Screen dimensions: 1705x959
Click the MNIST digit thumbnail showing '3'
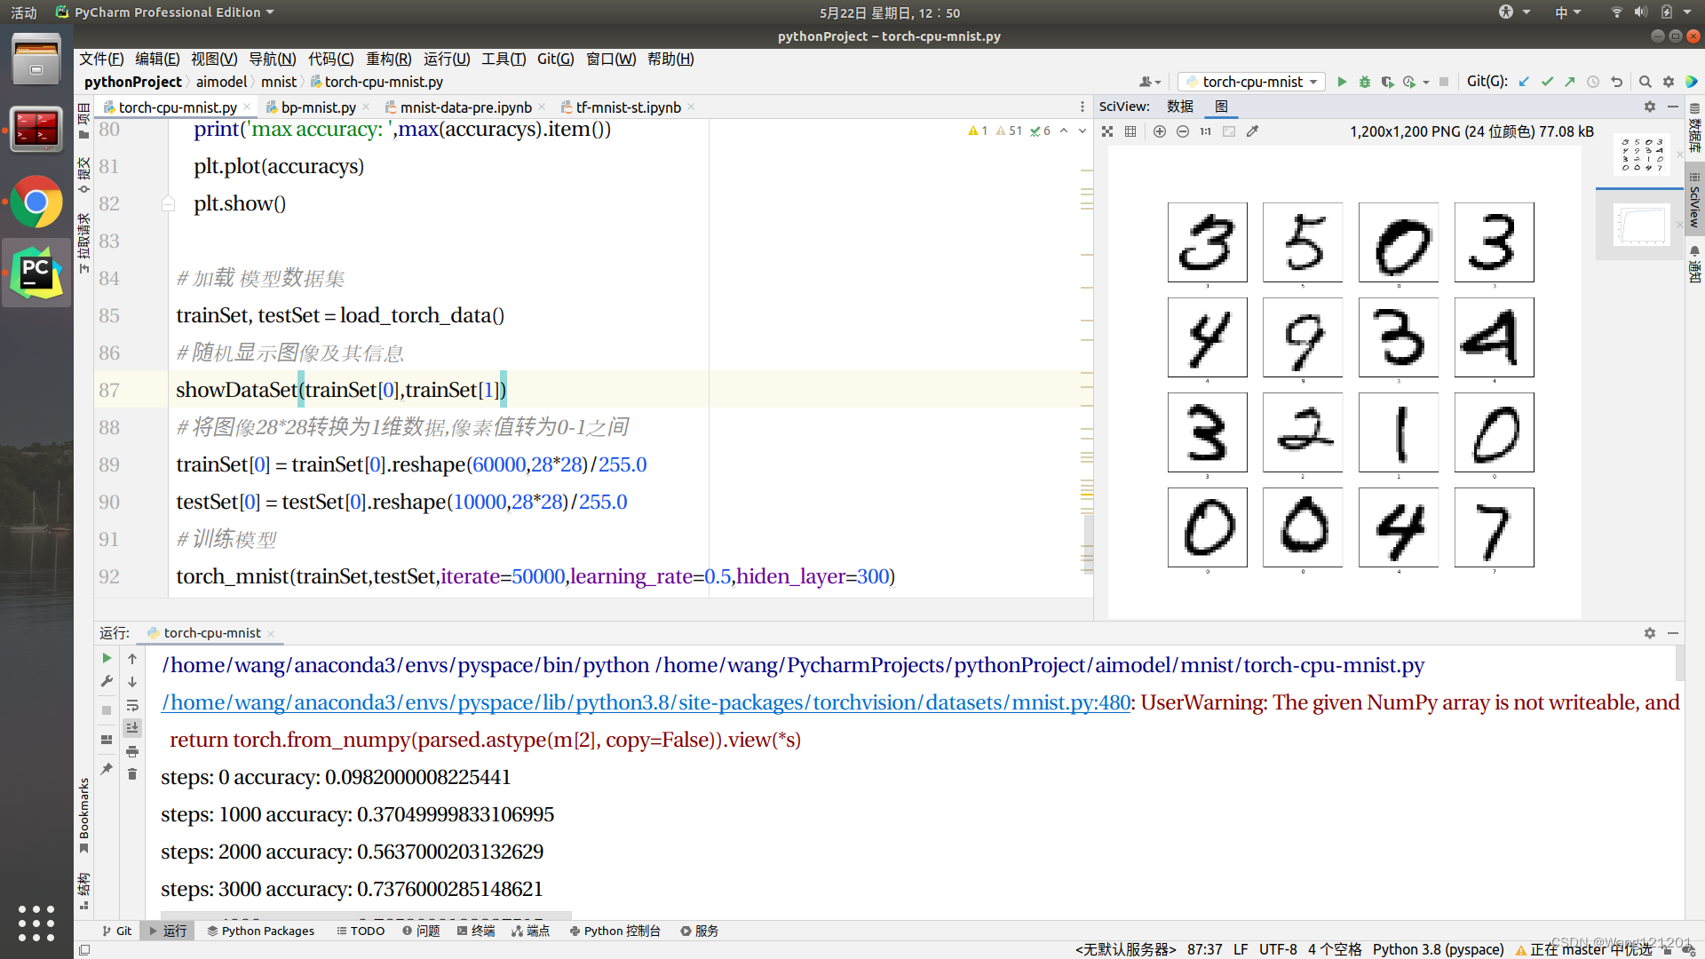coord(1209,242)
